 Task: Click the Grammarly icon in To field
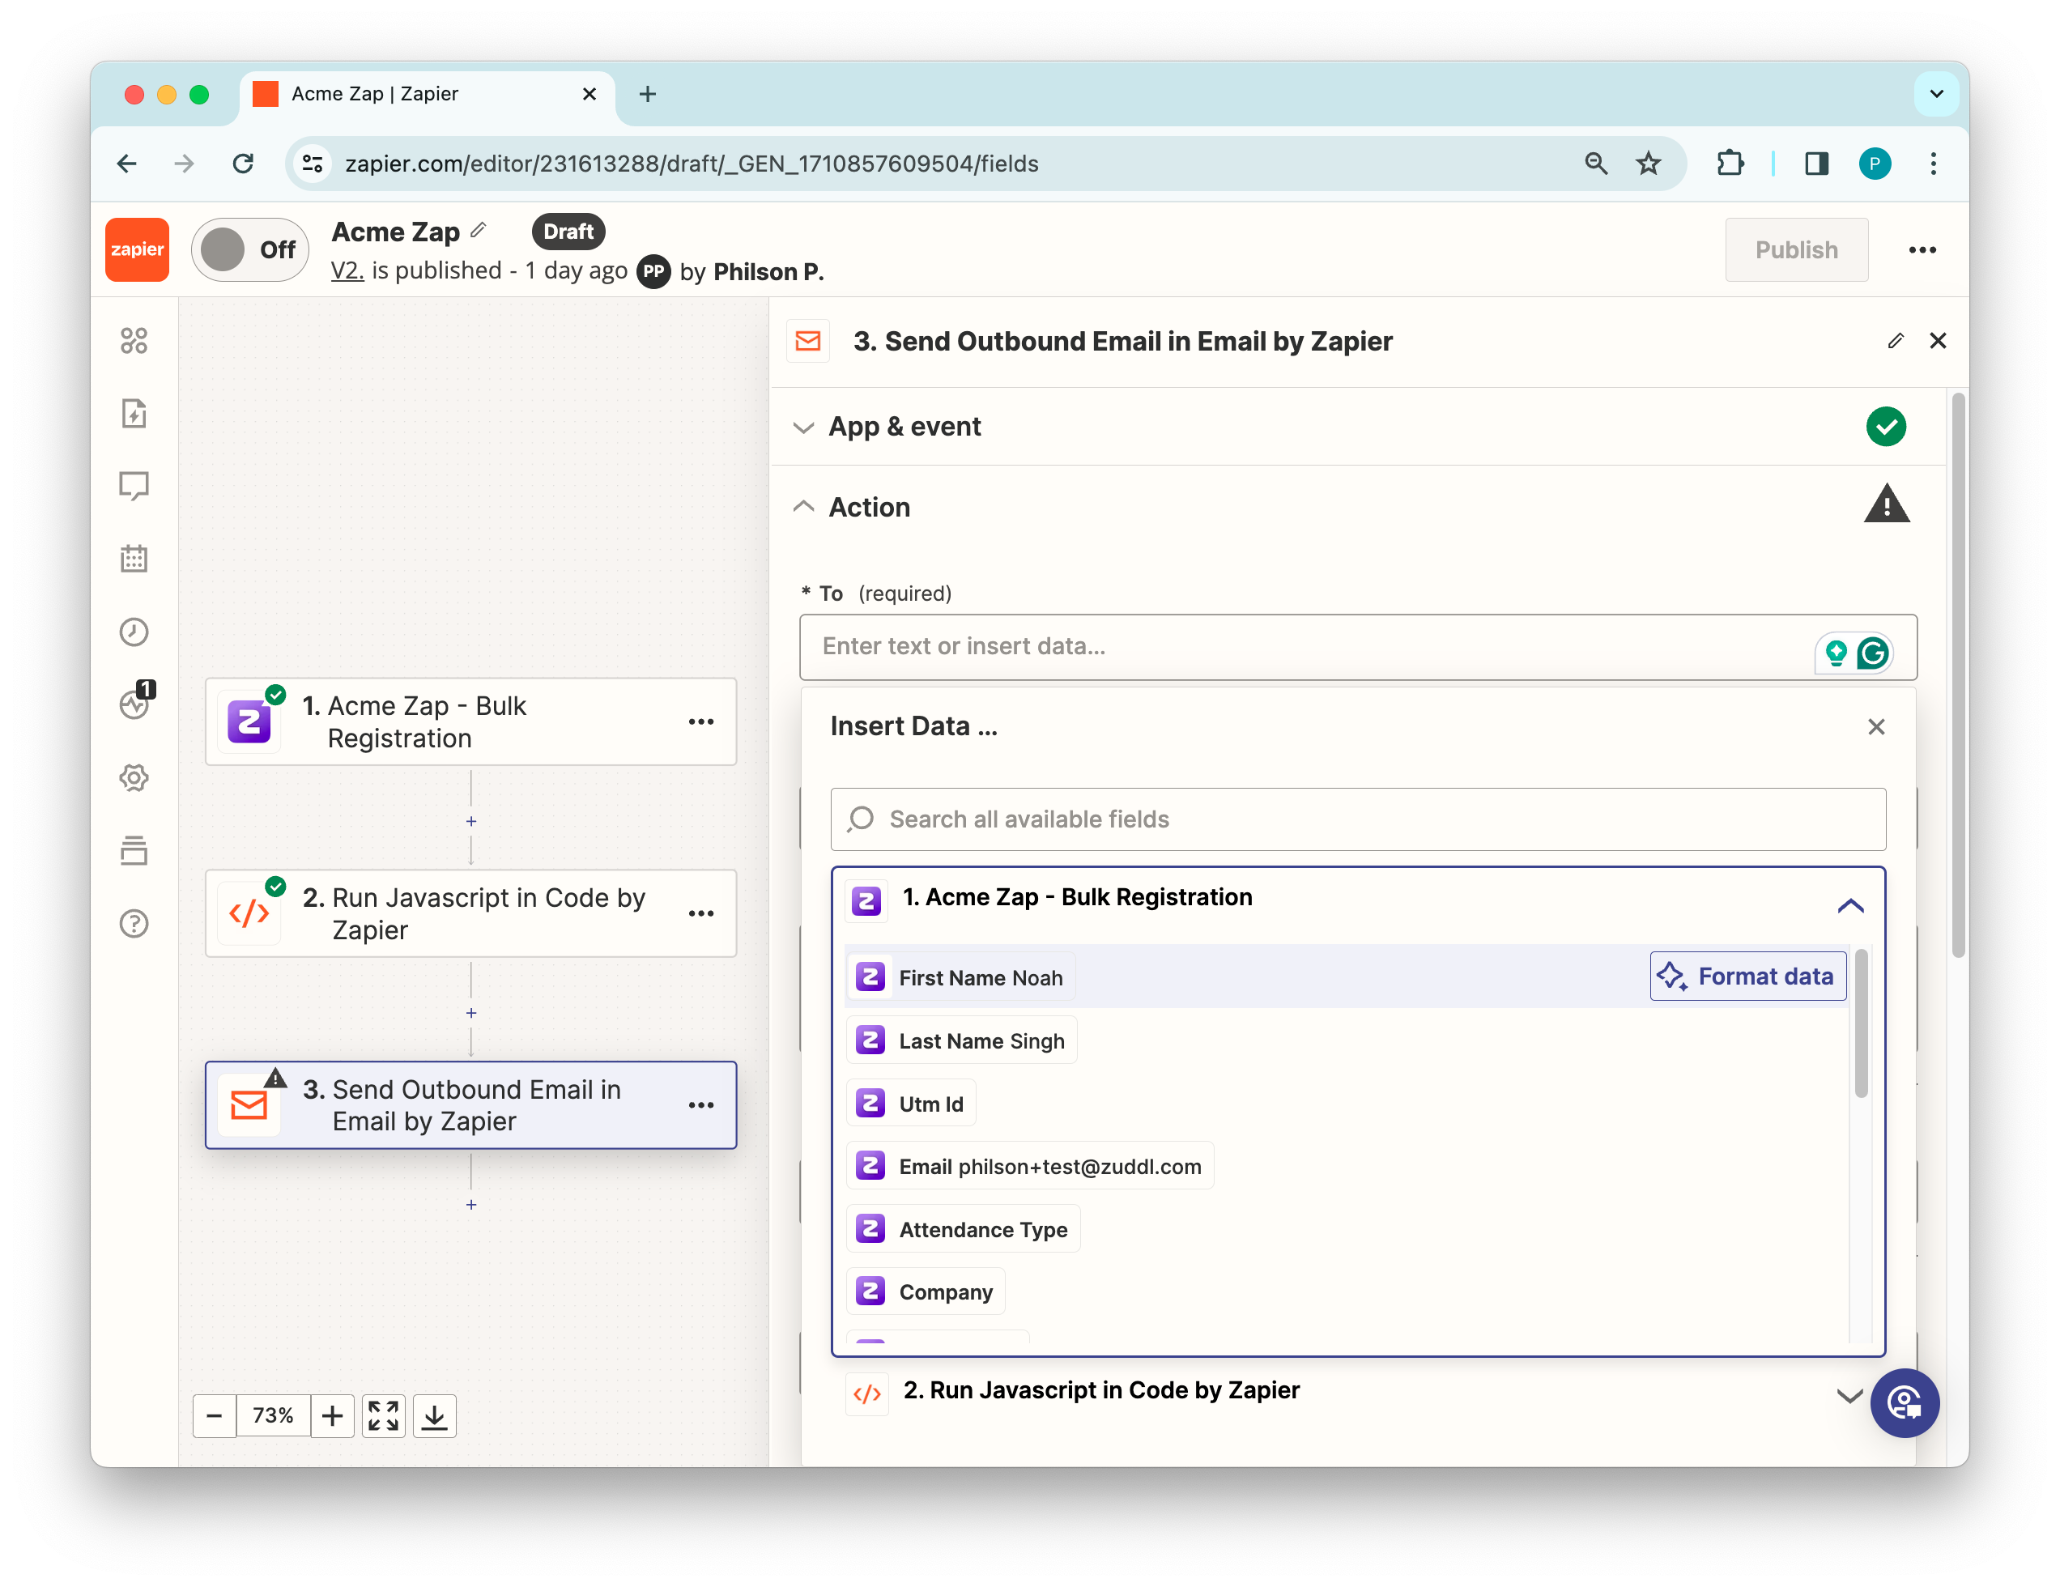pyautogui.click(x=1872, y=653)
